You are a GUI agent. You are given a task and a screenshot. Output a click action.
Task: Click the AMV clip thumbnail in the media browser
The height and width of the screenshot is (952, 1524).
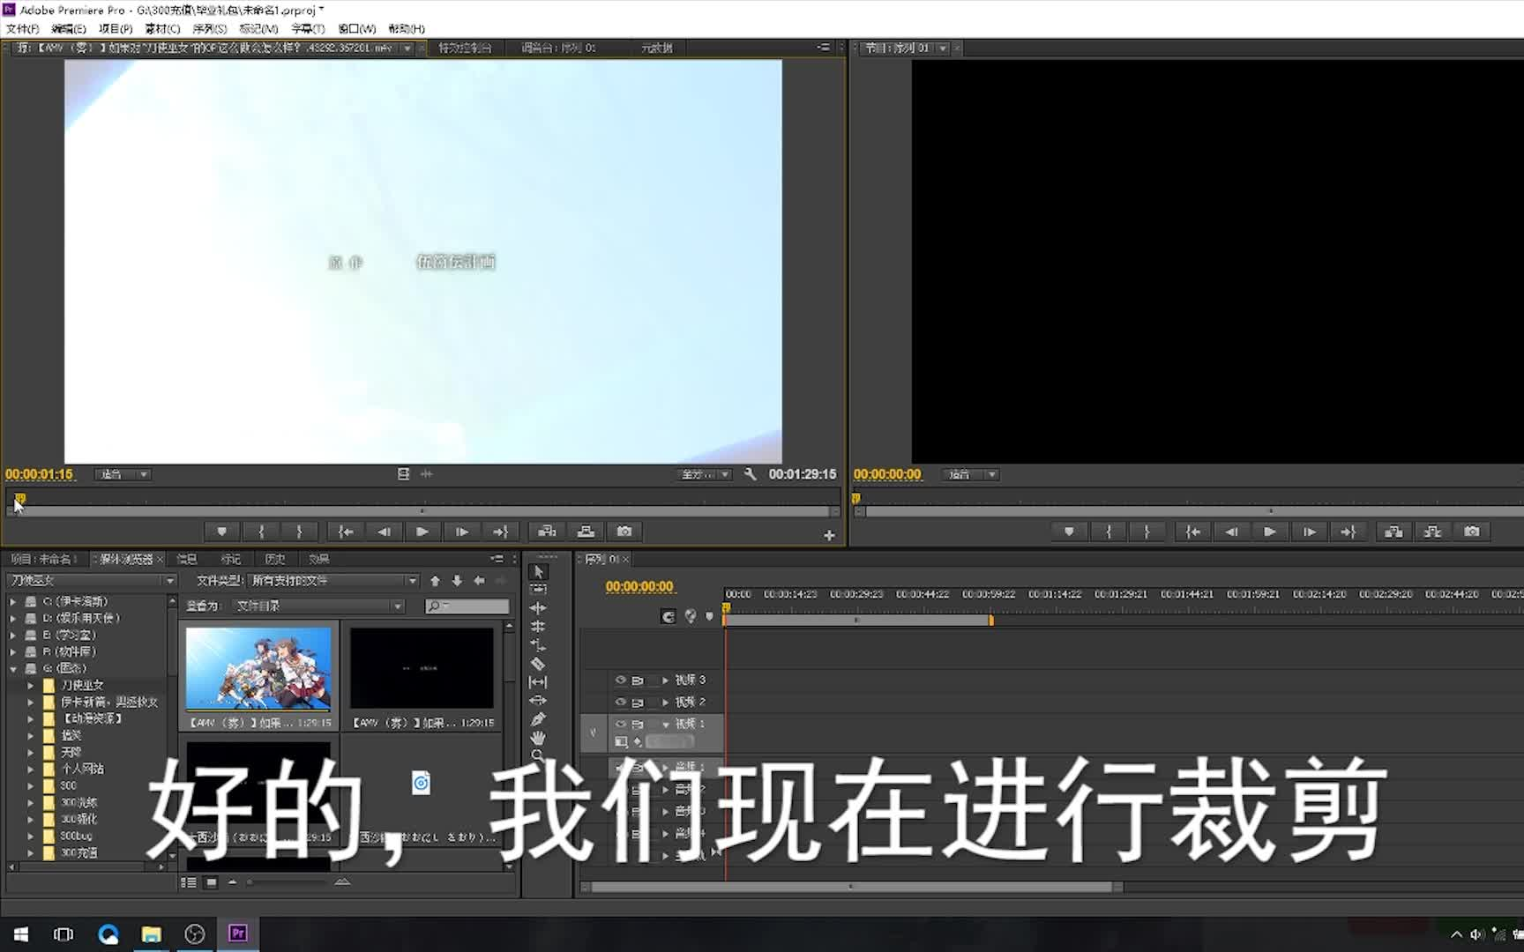coord(258,670)
